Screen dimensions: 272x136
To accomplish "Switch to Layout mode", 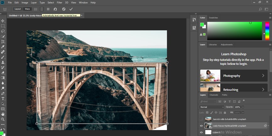I will (18, 9).
